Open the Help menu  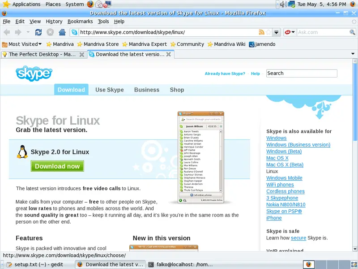coord(119,22)
